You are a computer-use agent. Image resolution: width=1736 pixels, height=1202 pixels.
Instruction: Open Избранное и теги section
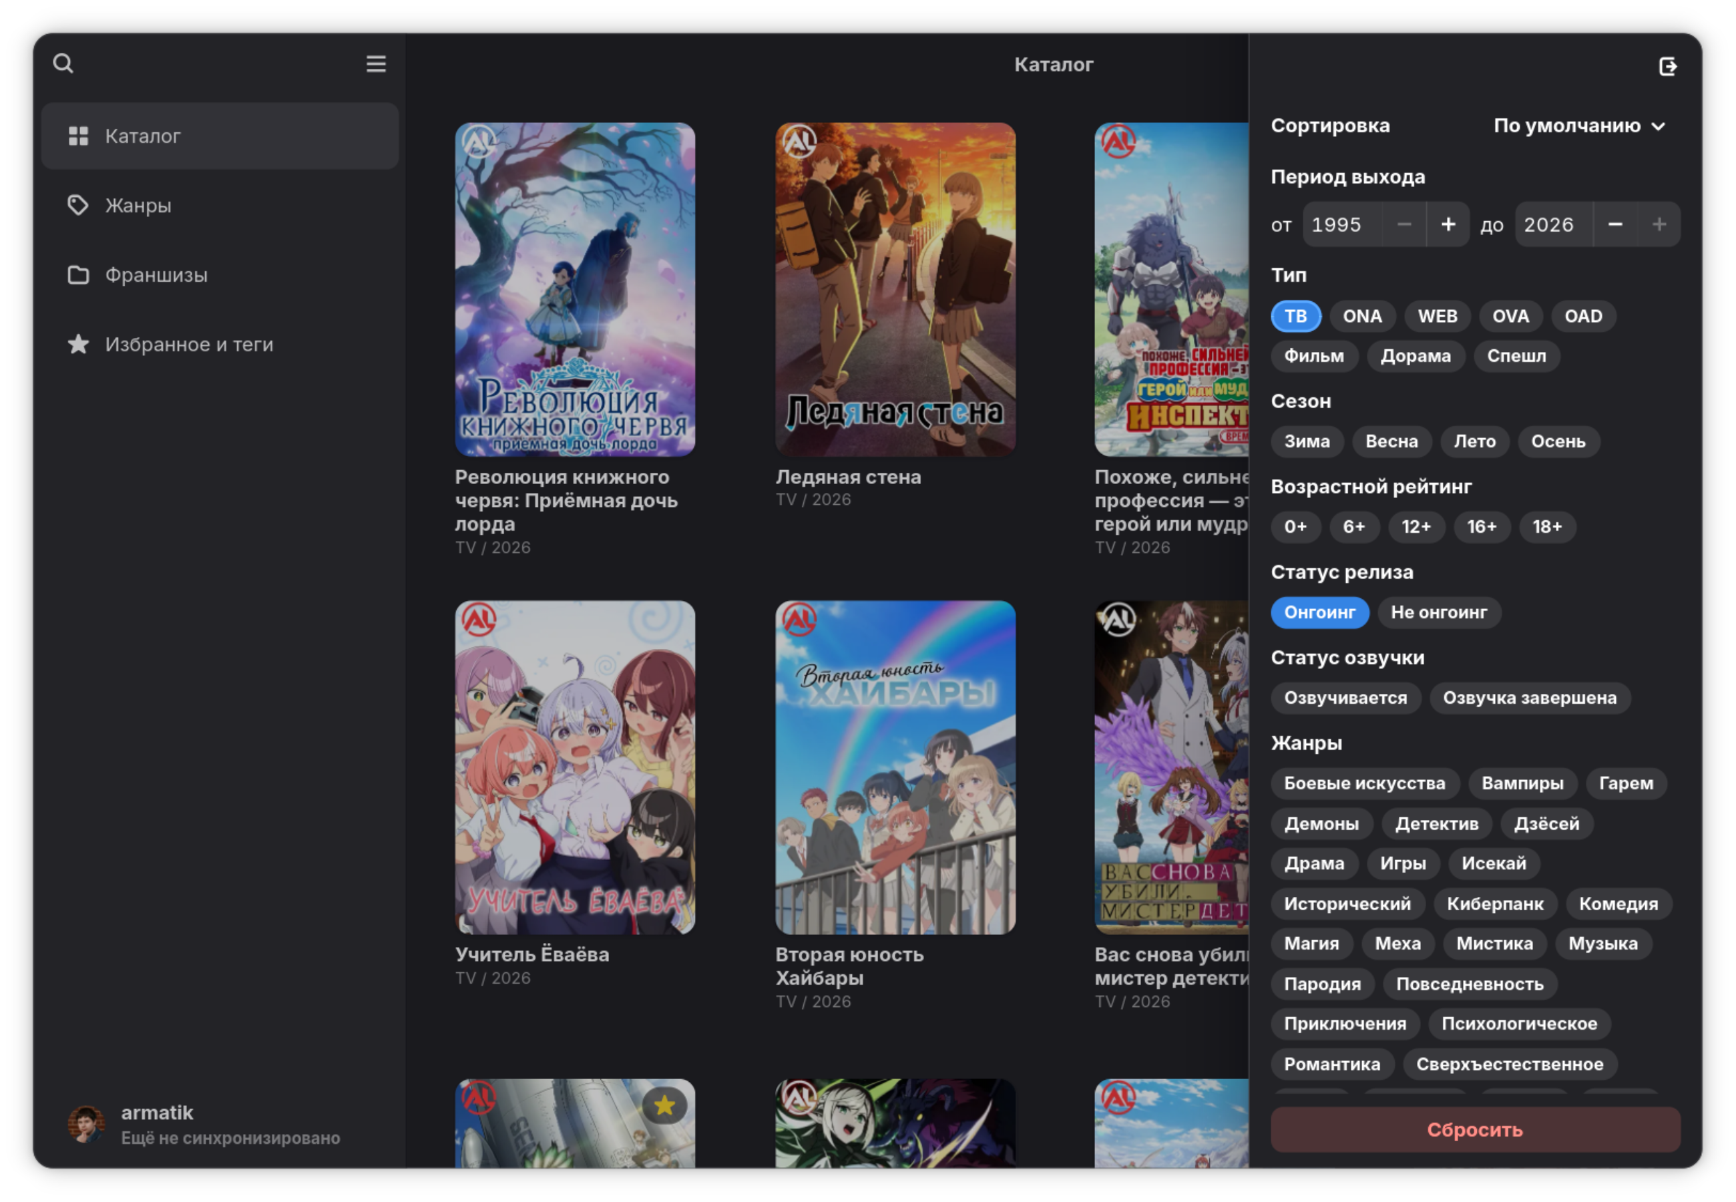(x=220, y=344)
